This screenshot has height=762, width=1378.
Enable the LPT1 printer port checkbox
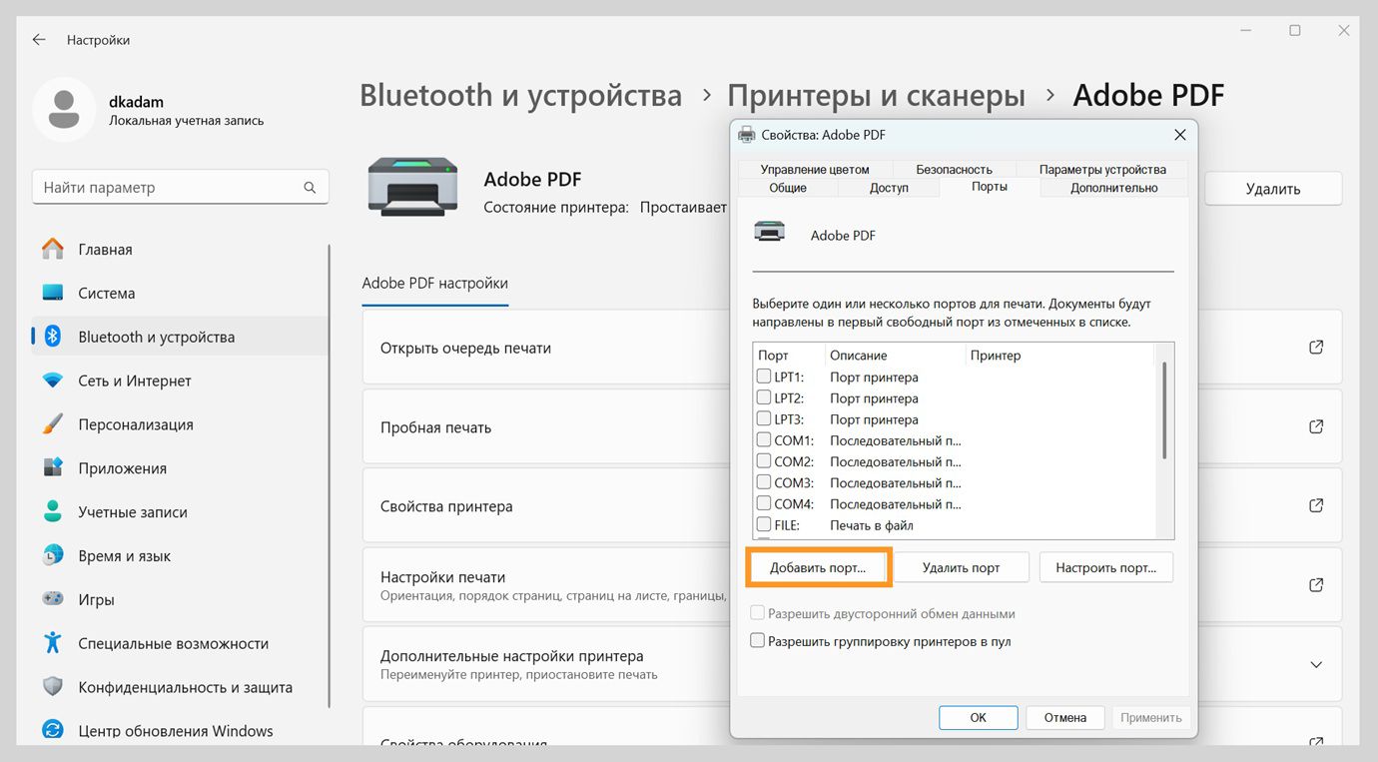[x=763, y=377]
